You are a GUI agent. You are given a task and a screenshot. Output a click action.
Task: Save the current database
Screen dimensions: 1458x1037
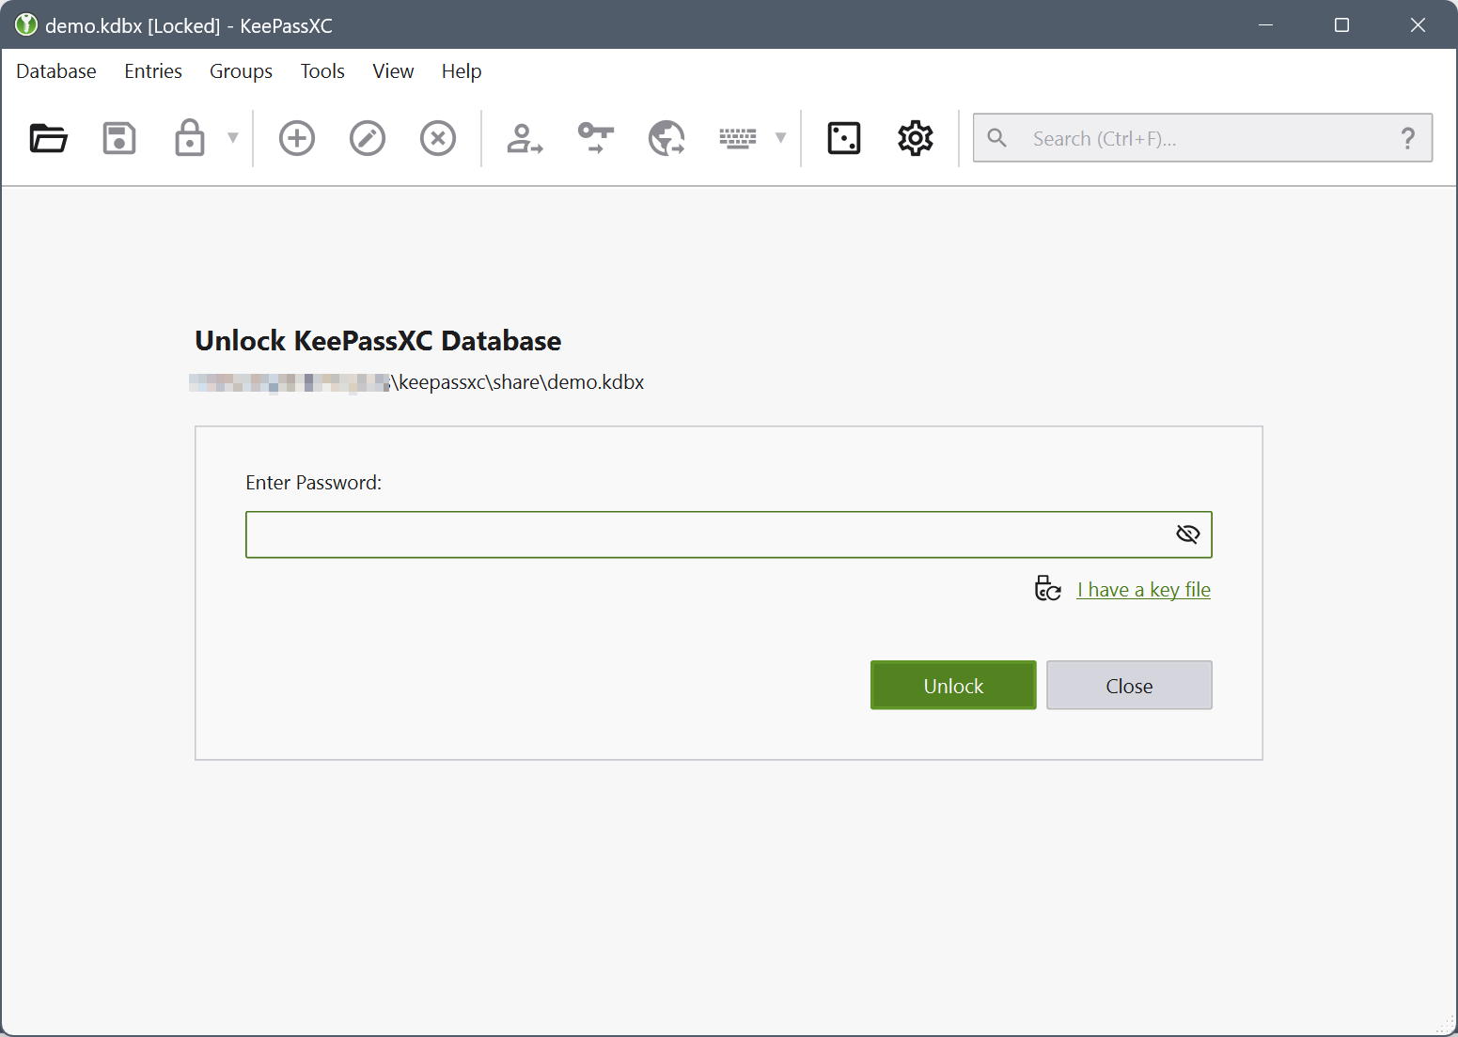tap(118, 138)
